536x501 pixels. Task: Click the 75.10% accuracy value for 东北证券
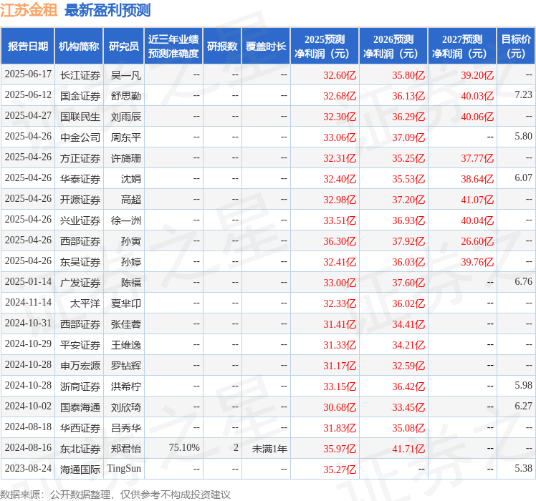pyautogui.click(x=184, y=448)
